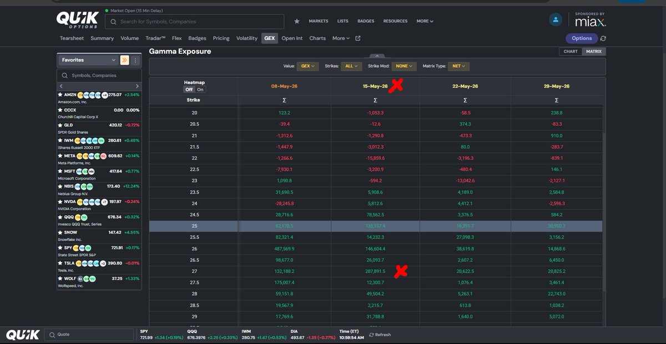Viewport: 666px width, 344px height.
Task: Open the three-dot menu in Favorites panel
Action: (x=135, y=60)
